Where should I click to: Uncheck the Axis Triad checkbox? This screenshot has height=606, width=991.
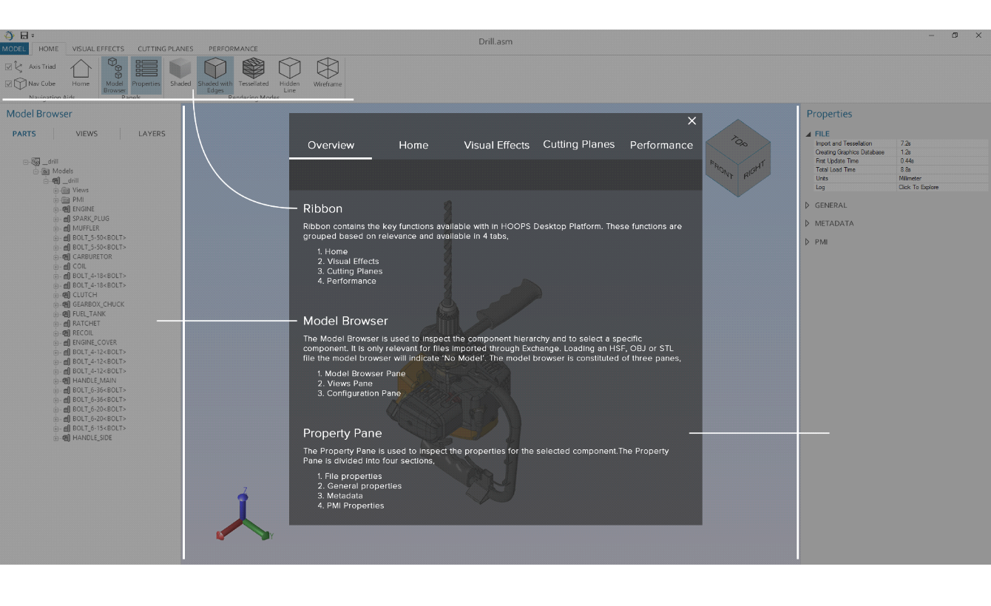tap(9, 67)
